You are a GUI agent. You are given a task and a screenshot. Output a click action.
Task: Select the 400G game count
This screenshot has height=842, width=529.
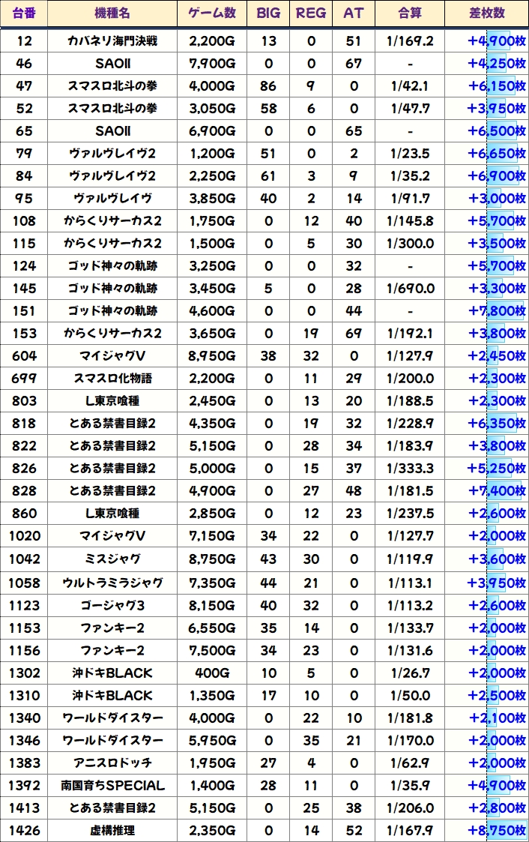[212, 673]
